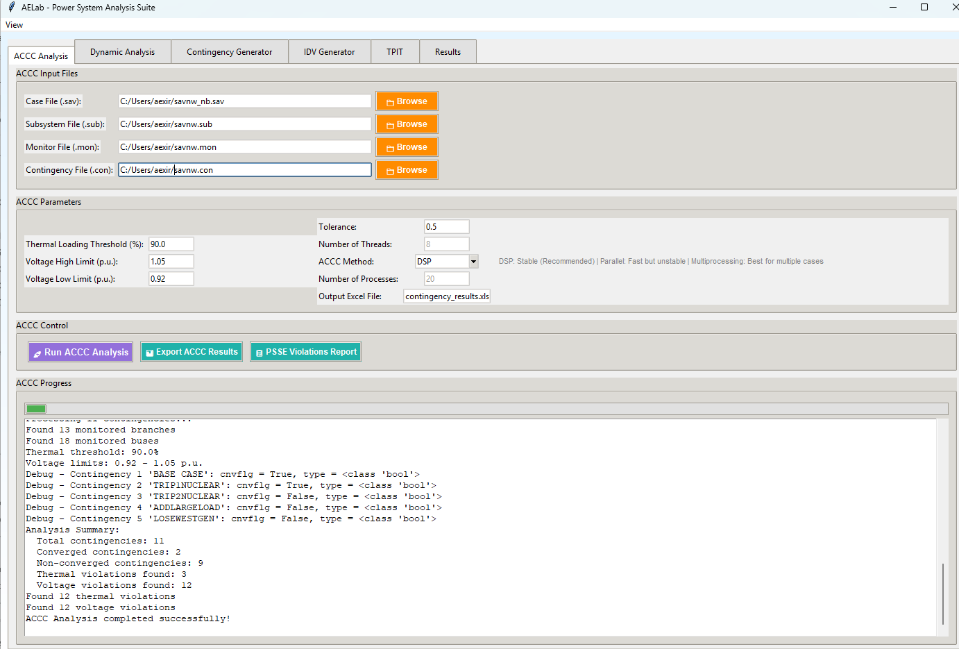The height and width of the screenshot is (649, 959).
Task: Run the ACCC Analysis
Action: click(80, 351)
